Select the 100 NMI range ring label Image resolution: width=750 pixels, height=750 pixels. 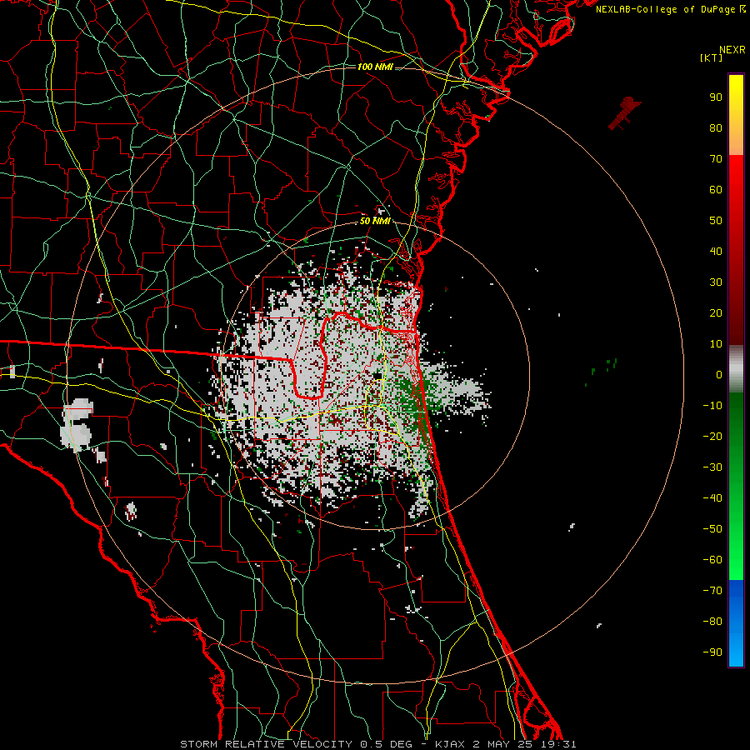375,67
